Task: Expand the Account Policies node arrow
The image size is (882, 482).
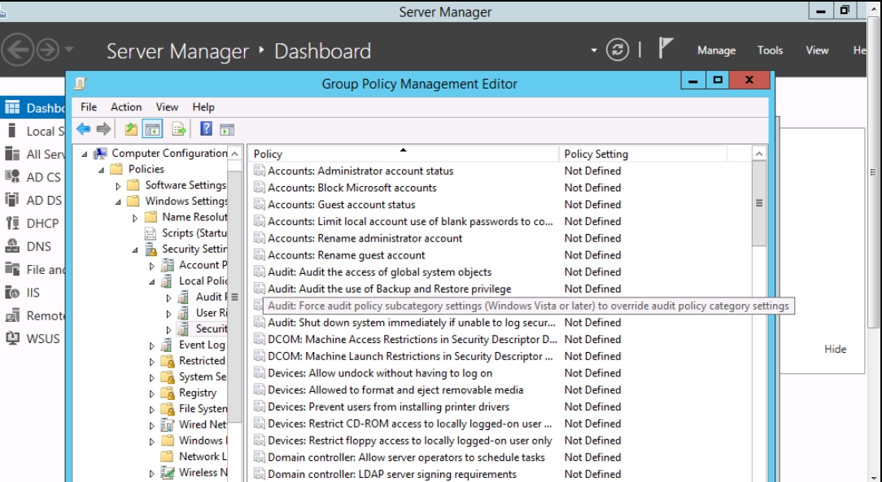Action: (152, 266)
